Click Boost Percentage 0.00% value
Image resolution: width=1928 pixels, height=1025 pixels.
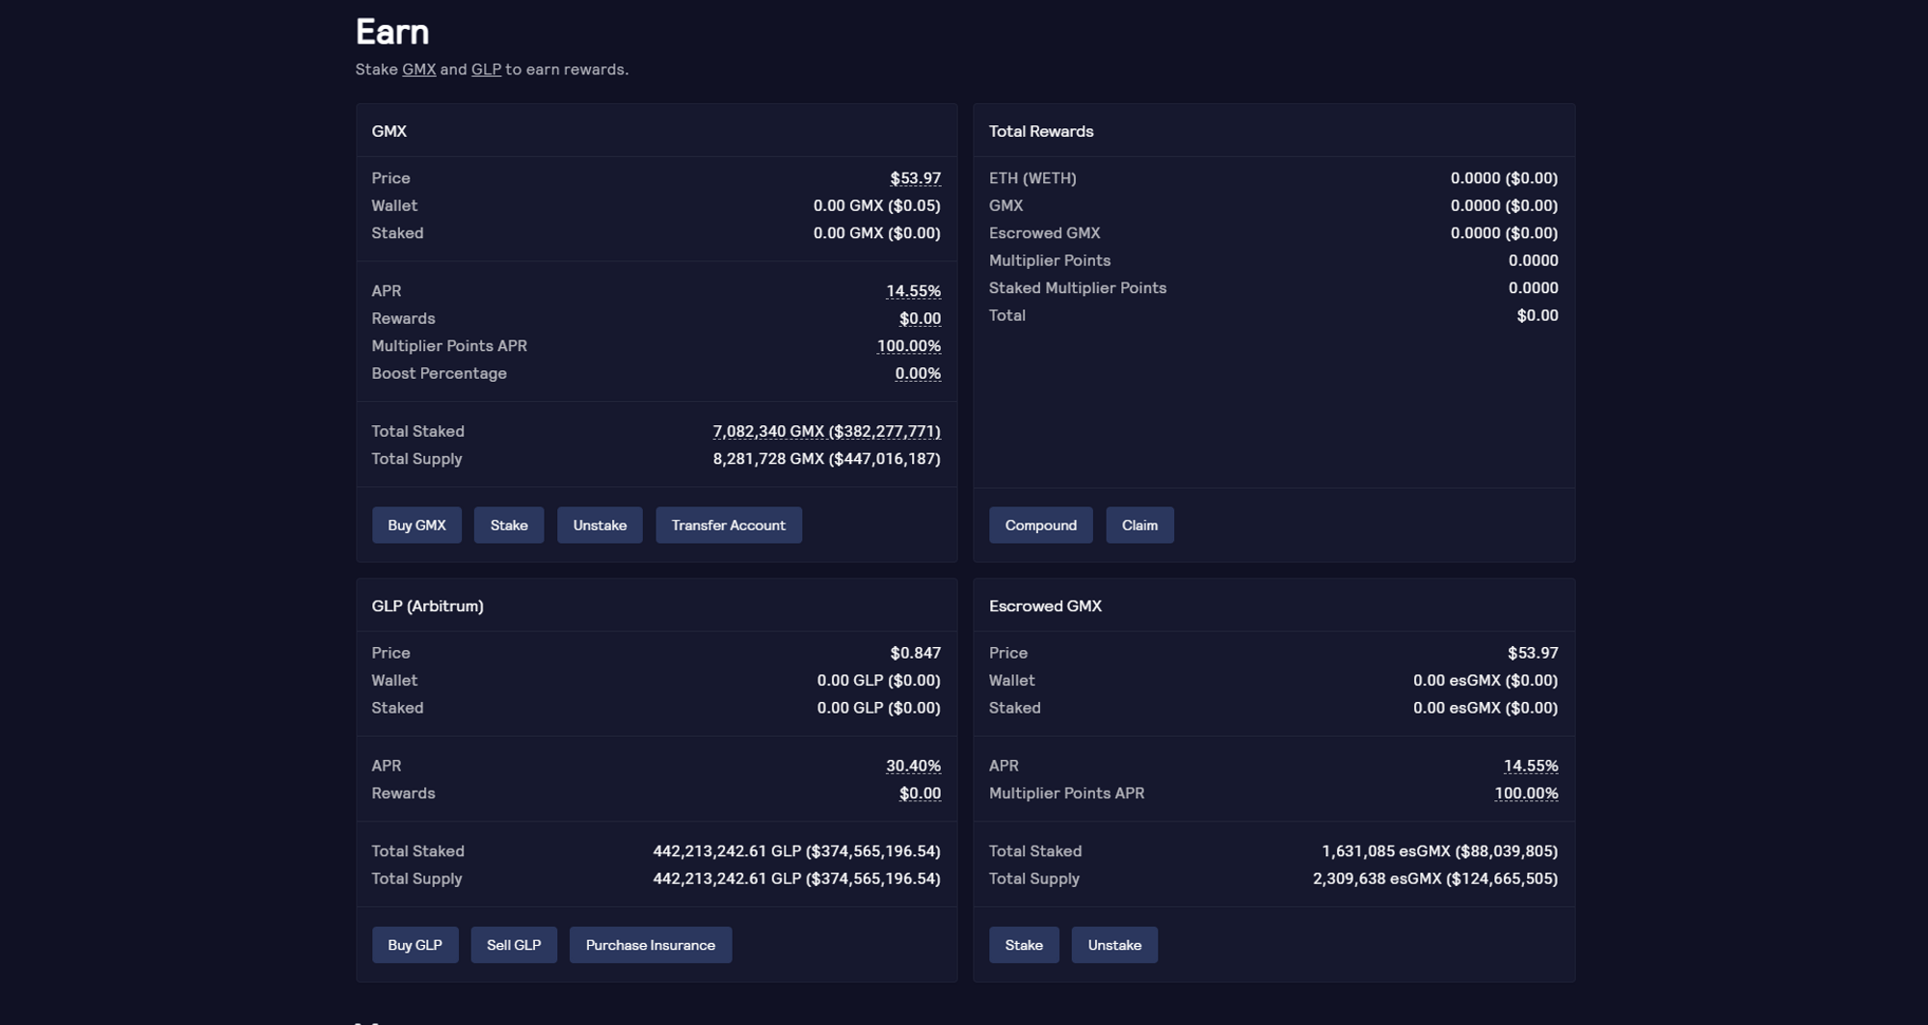[918, 373]
